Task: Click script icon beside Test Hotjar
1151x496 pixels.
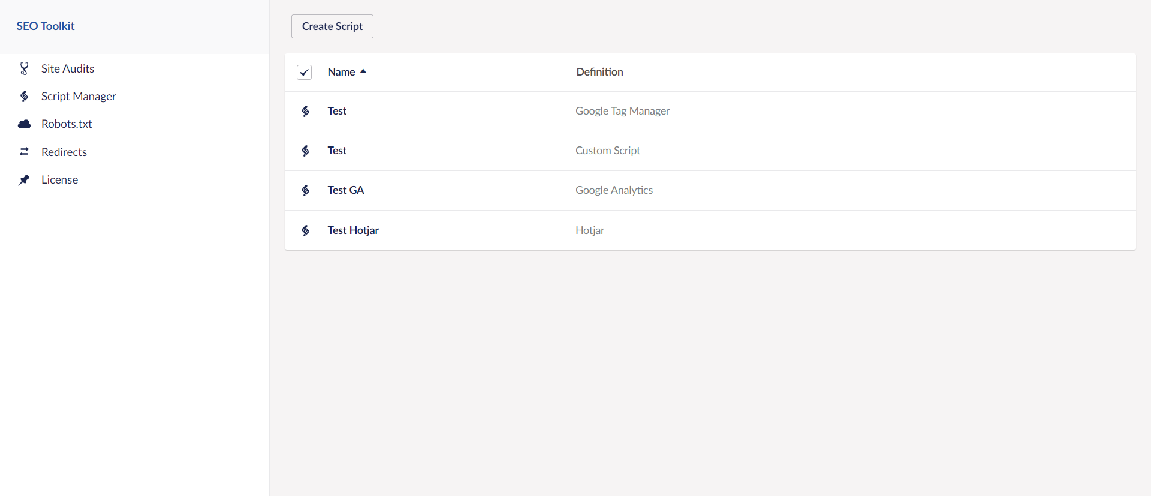Action: pyautogui.click(x=305, y=230)
